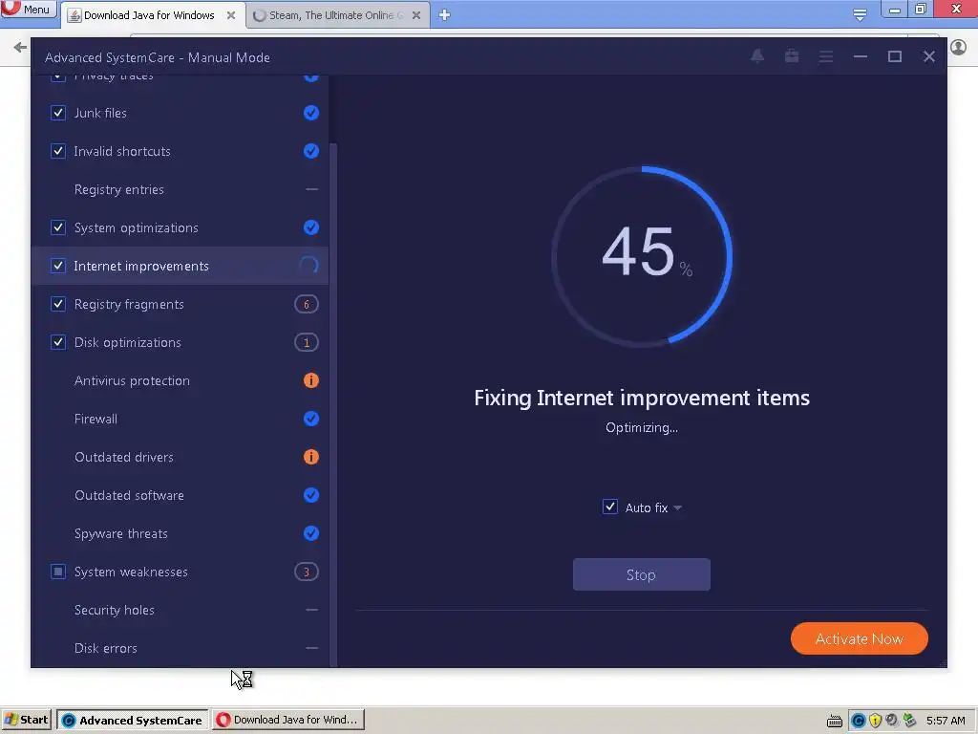
Task: Select Download Java taskbar button
Action: 288,721
